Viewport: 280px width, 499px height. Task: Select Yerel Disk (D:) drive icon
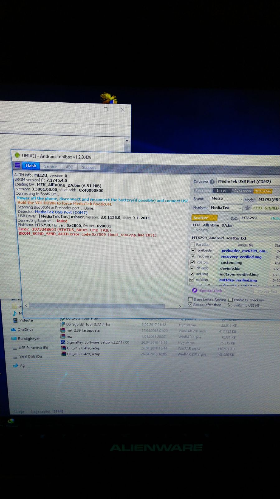pos(15,357)
